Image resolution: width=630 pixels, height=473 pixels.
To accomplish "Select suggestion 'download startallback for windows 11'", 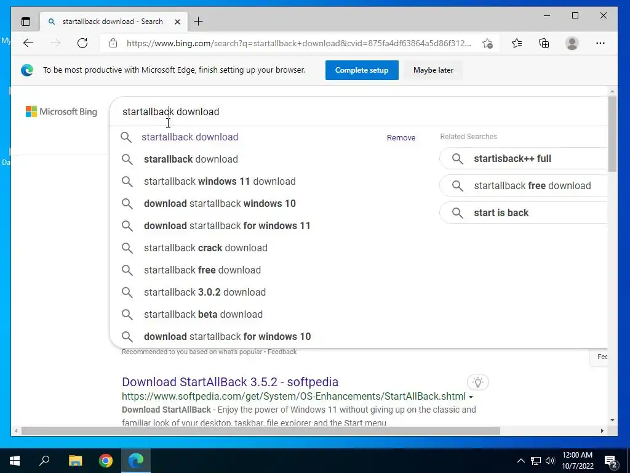I will click(227, 225).
